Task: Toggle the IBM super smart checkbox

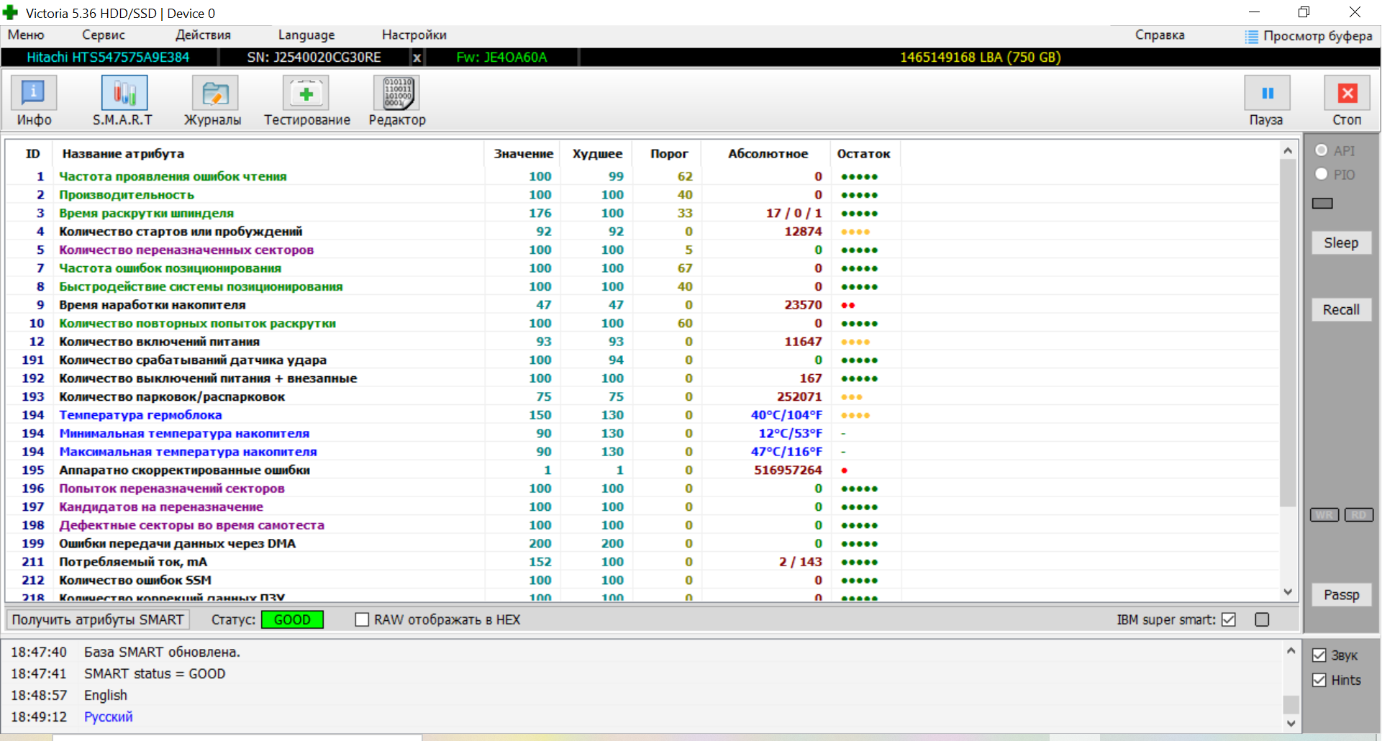Action: [x=1229, y=619]
